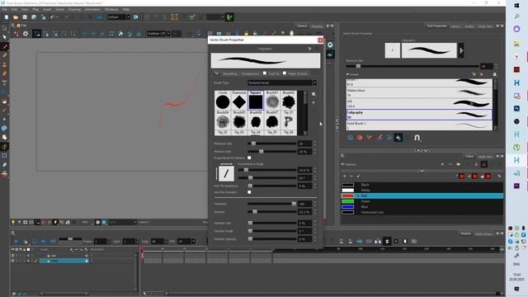This screenshot has width=528, height=297.
Task: Click the gear settings icon in camera toolbar
Action: click(x=26, y=34)
